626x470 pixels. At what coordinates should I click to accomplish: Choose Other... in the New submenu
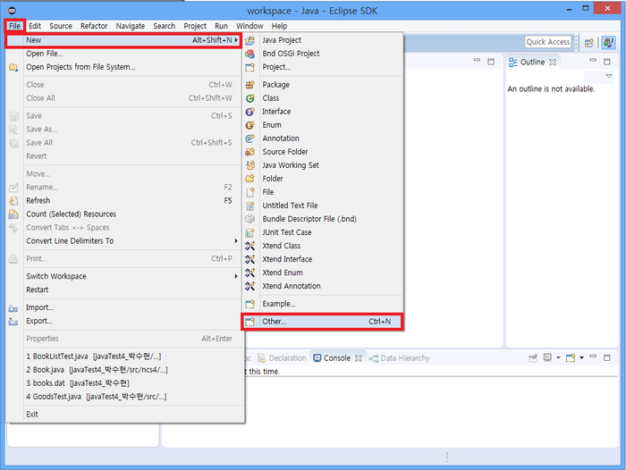click(x=323, y=322)
